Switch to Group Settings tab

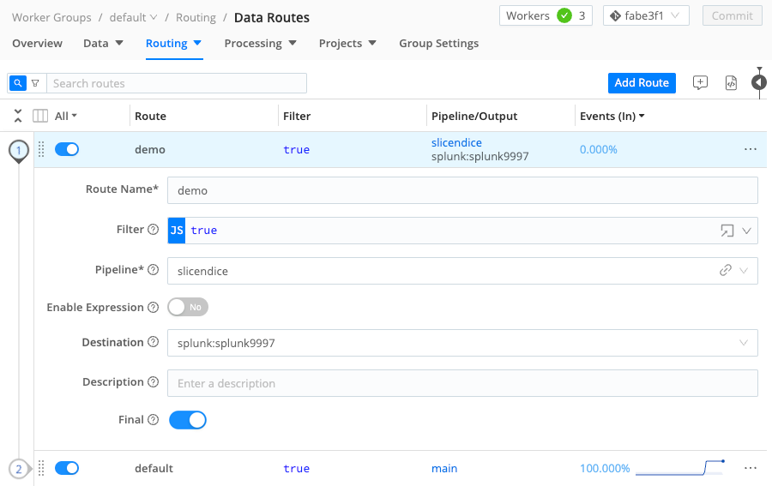pyautogui.click(x=438, y=43)
